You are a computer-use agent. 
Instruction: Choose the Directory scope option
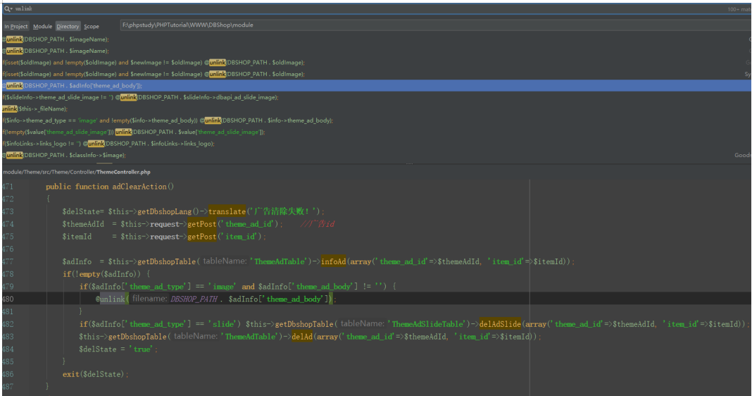coord(68,26)
